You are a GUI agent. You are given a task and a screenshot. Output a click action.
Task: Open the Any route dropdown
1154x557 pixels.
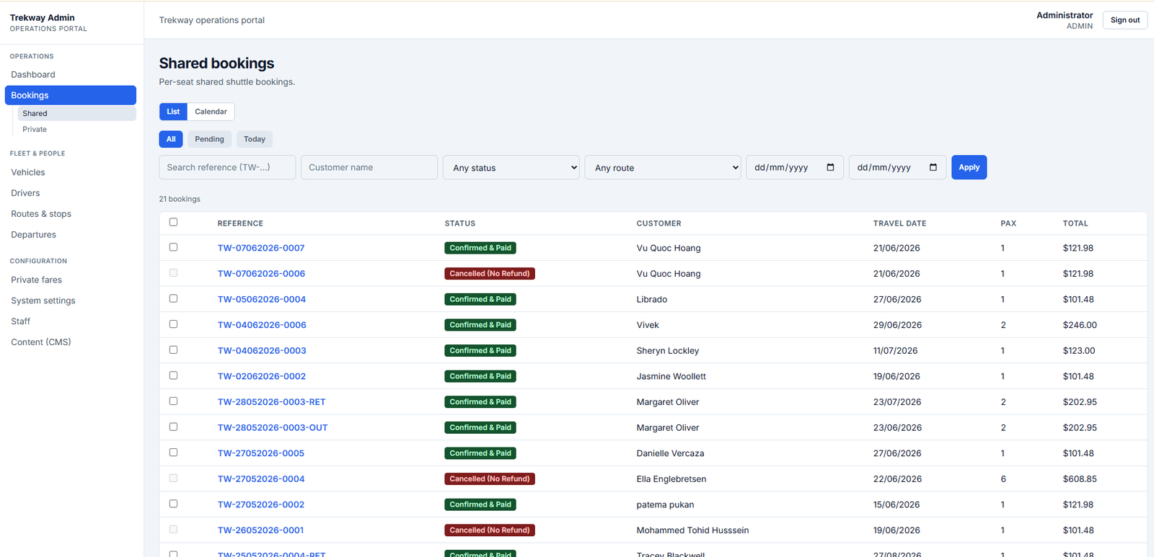(663, 167)
